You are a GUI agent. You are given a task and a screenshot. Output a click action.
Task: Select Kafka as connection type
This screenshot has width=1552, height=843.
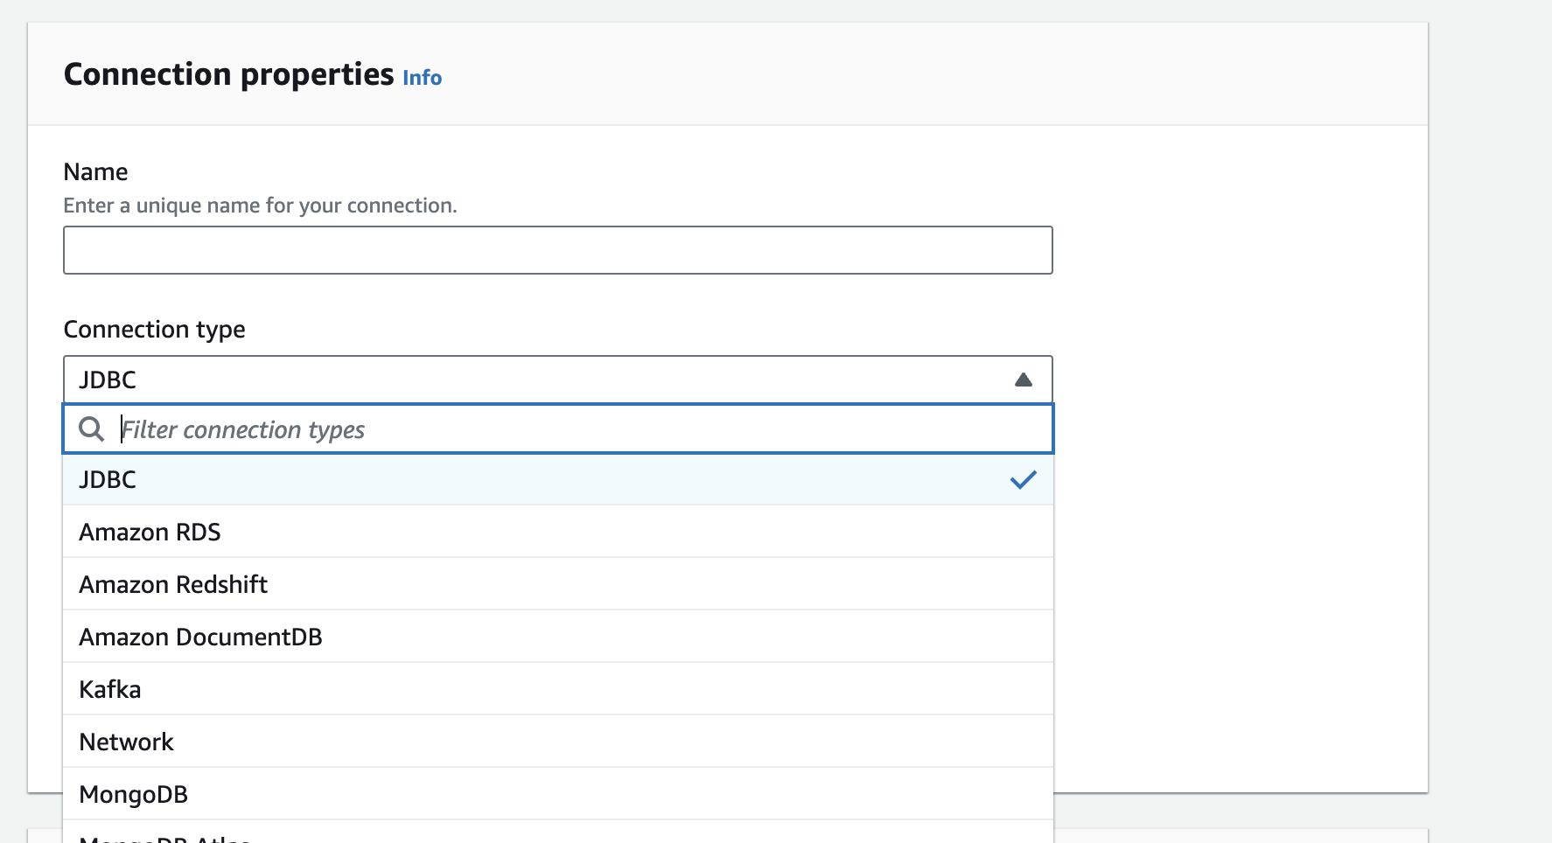[x=110, y=689]
